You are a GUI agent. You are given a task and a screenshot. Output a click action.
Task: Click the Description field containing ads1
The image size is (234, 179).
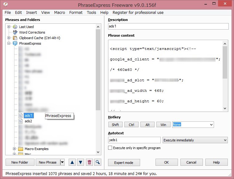168,26
